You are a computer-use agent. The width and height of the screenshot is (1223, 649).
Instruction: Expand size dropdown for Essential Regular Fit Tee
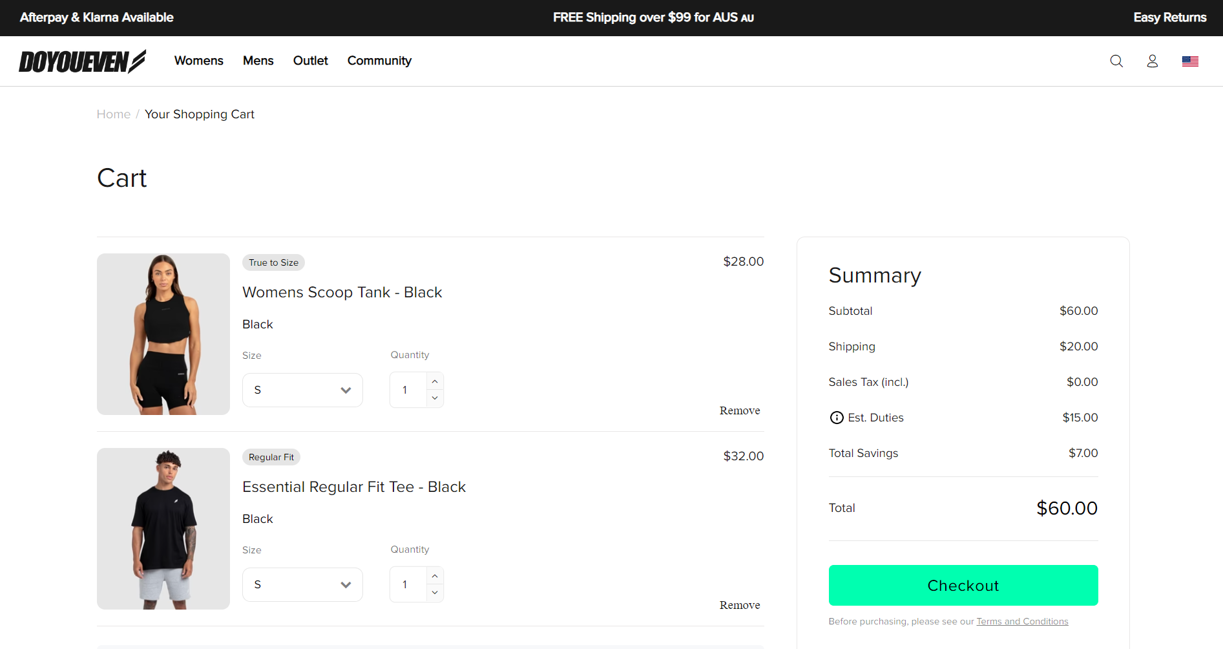302,584
